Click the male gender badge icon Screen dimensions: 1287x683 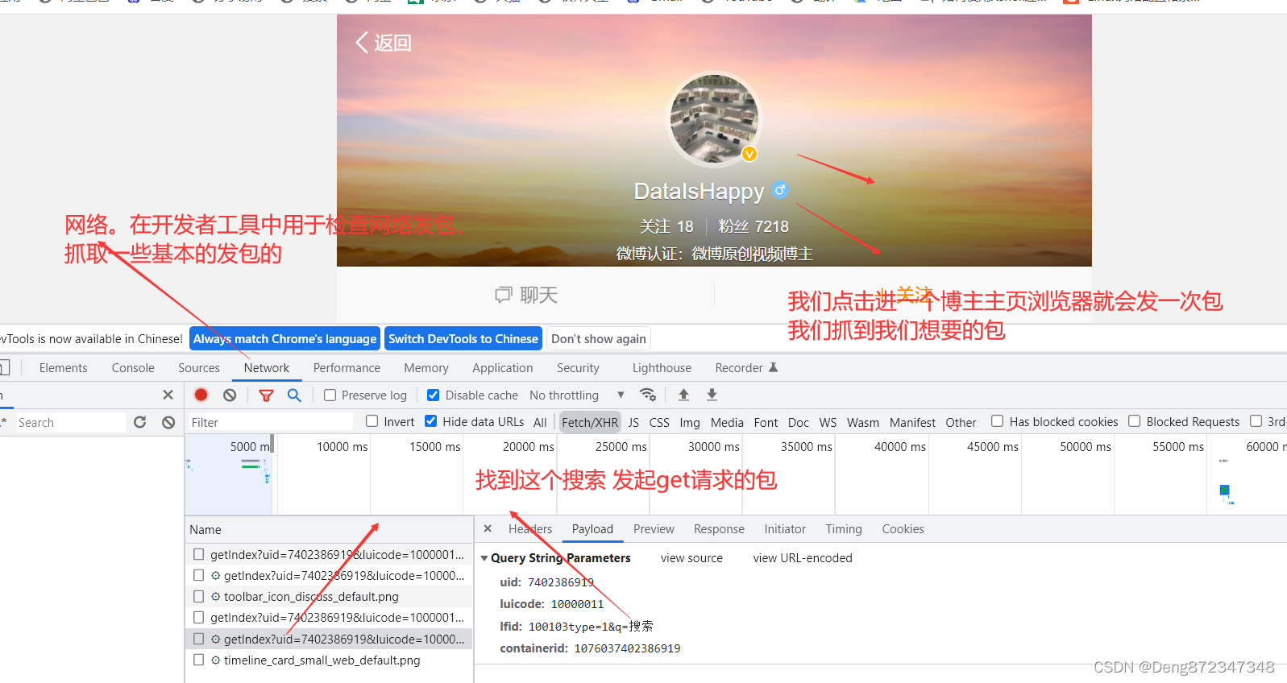tap(779, 190)
